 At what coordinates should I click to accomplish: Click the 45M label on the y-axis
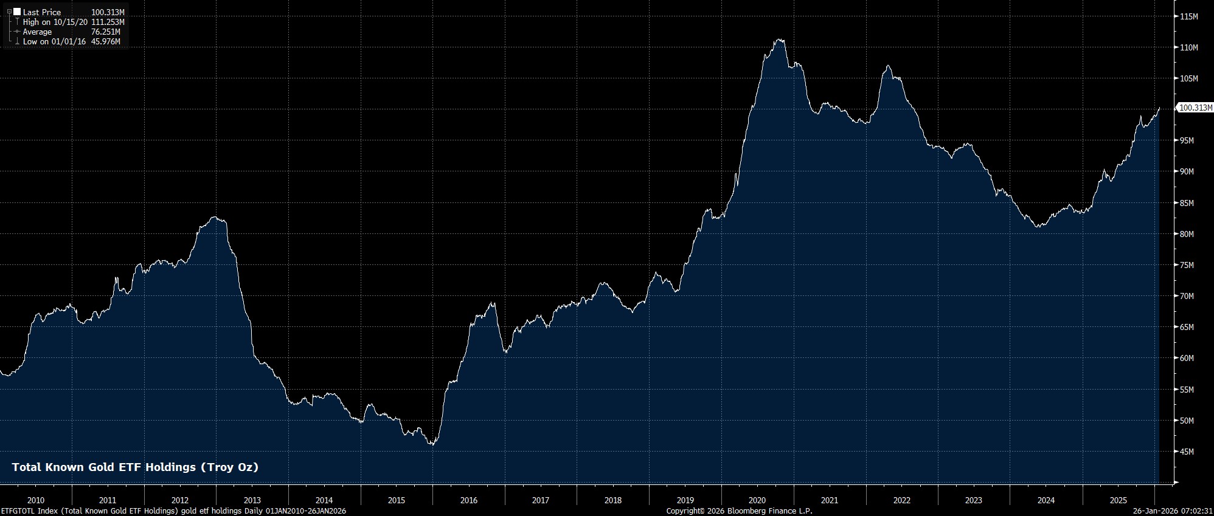click(x=1187, y=452)
